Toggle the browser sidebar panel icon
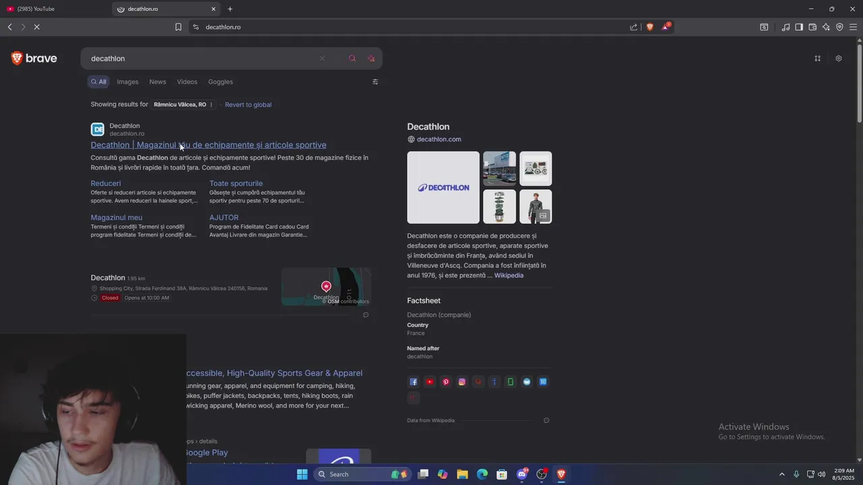The image size is (863, 485). pos(799,27)
